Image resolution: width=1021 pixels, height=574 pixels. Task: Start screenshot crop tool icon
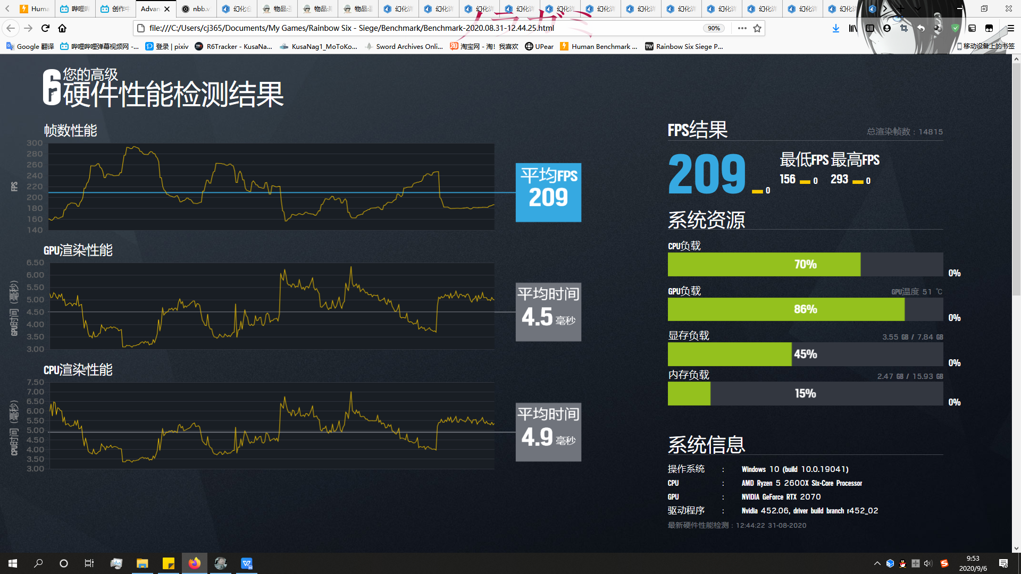pos(904,28)
